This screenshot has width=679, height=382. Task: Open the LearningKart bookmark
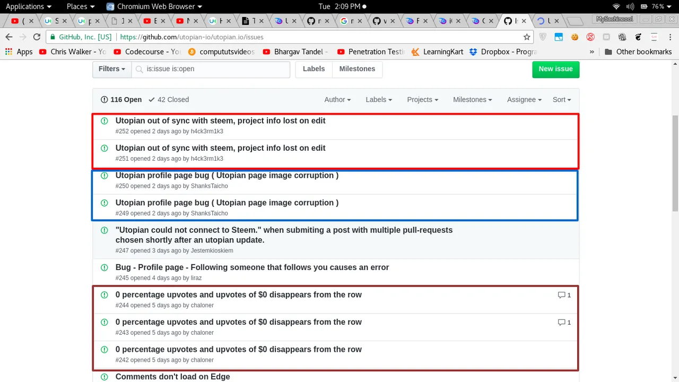(x=437, y=51)
